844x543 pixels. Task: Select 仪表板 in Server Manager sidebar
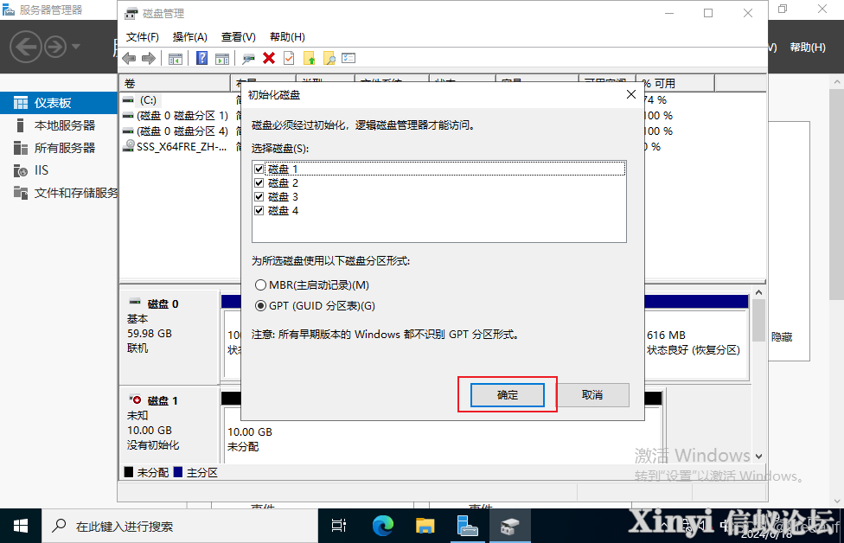click(x=59, y=103)
